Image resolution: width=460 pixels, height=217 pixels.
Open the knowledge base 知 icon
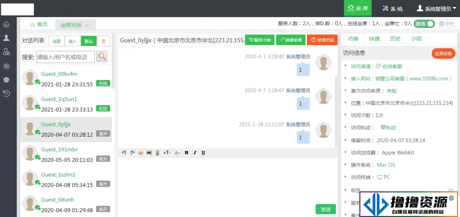(6, 66)
